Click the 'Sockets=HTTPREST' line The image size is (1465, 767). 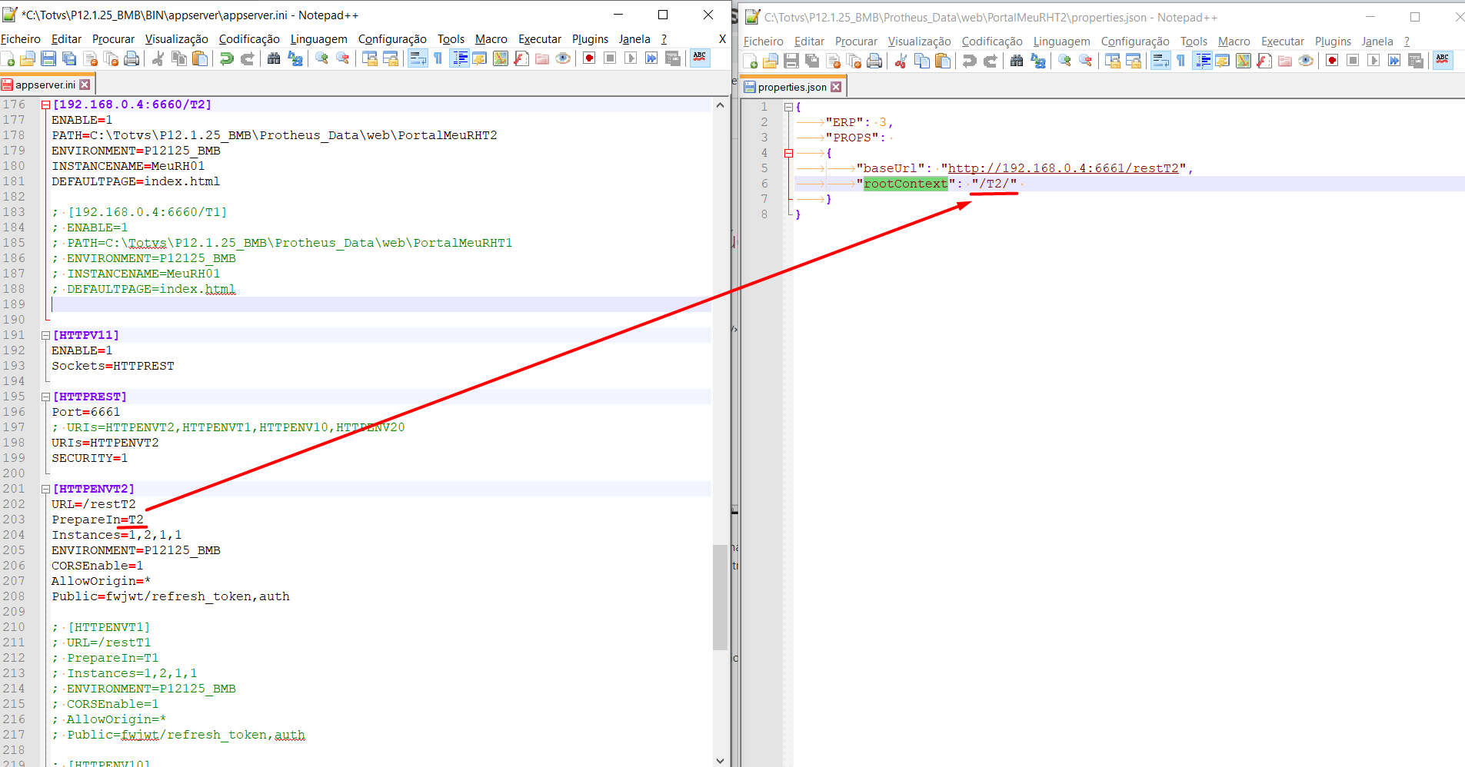pos(113,366)
